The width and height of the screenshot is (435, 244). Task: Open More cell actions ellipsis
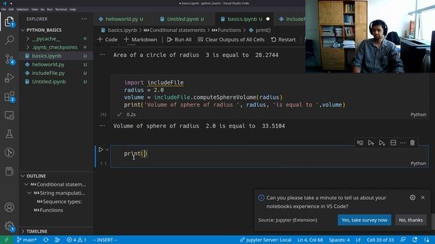click(x=403, y=143)
